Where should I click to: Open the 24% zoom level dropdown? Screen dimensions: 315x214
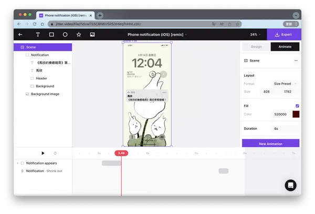tap(255, 35)
